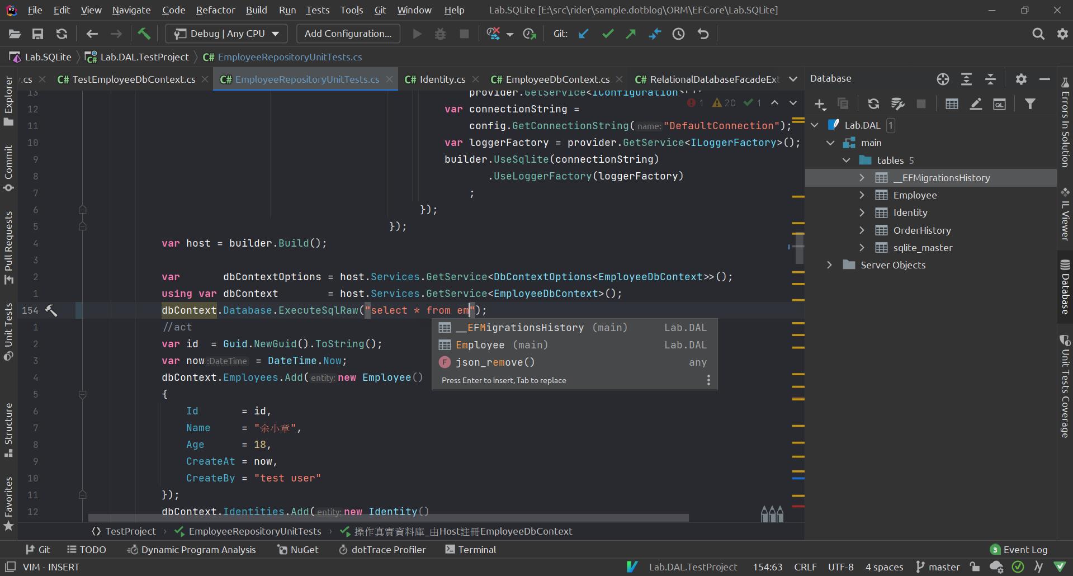Hide the Database panel with the minus icon

point(1044,79)
